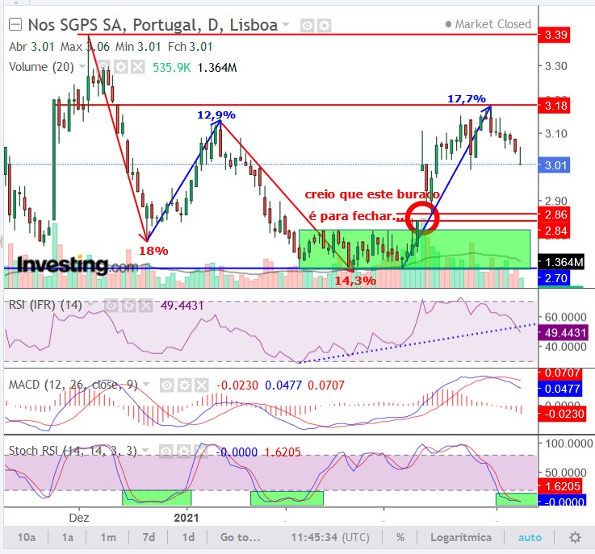Toggle main series visibility eye icon
This screenshot has width=595, height=554.
[307, 26]
